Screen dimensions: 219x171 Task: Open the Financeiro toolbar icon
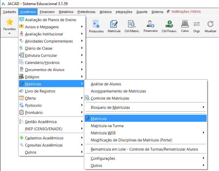[150, 24]
